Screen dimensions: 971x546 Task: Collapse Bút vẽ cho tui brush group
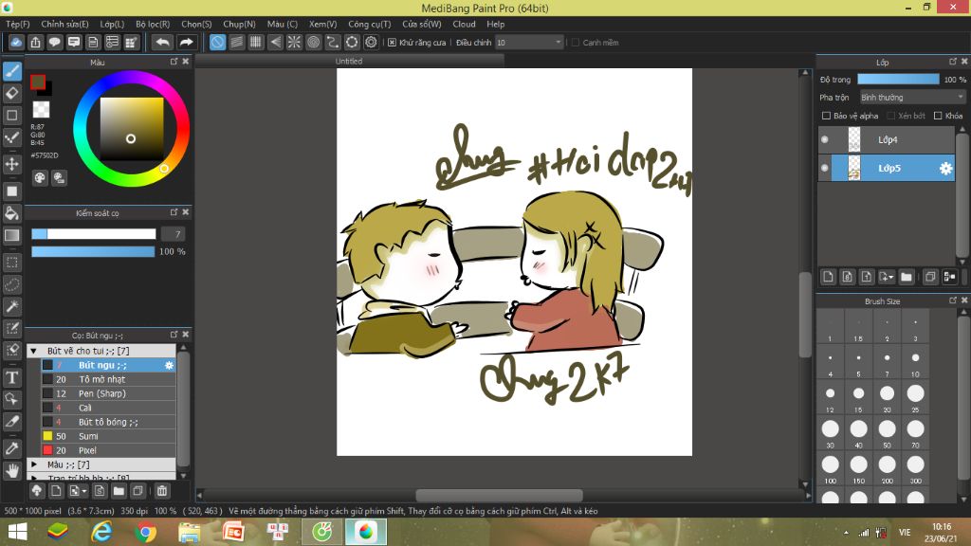coord(34,351)
